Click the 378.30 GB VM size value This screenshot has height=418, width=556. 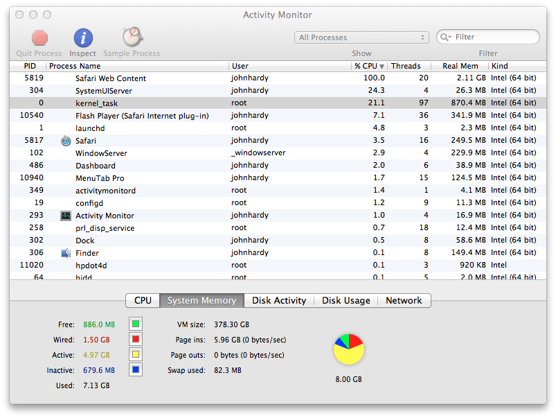tap(231, 324)
